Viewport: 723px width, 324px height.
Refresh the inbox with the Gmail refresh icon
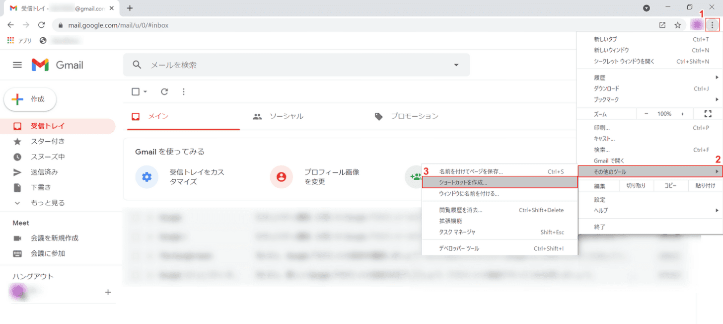coord(164,91)
